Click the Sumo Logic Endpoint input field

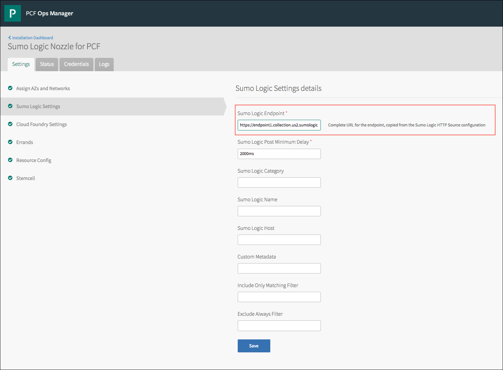(x=279, y=125)
